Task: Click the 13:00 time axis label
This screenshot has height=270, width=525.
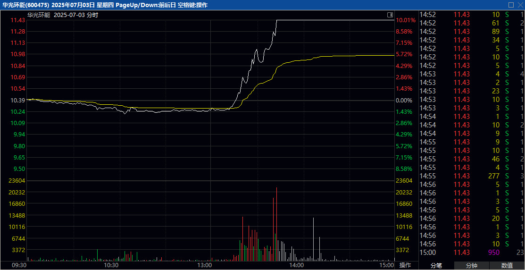Action: click(204, 265)
